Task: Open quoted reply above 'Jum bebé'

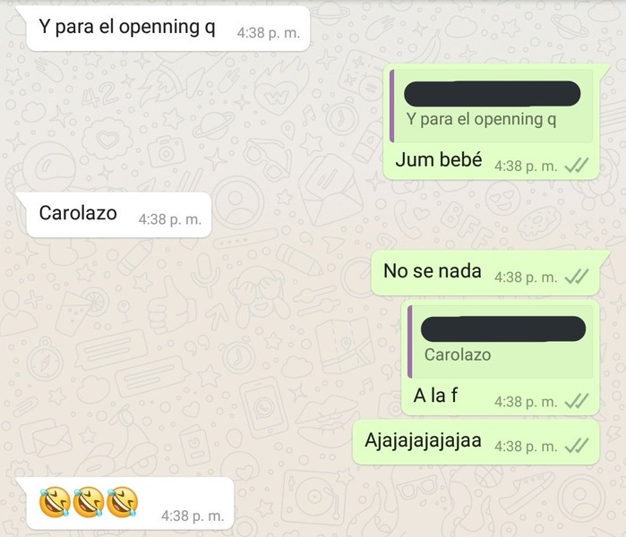Action: click(491, 106)
